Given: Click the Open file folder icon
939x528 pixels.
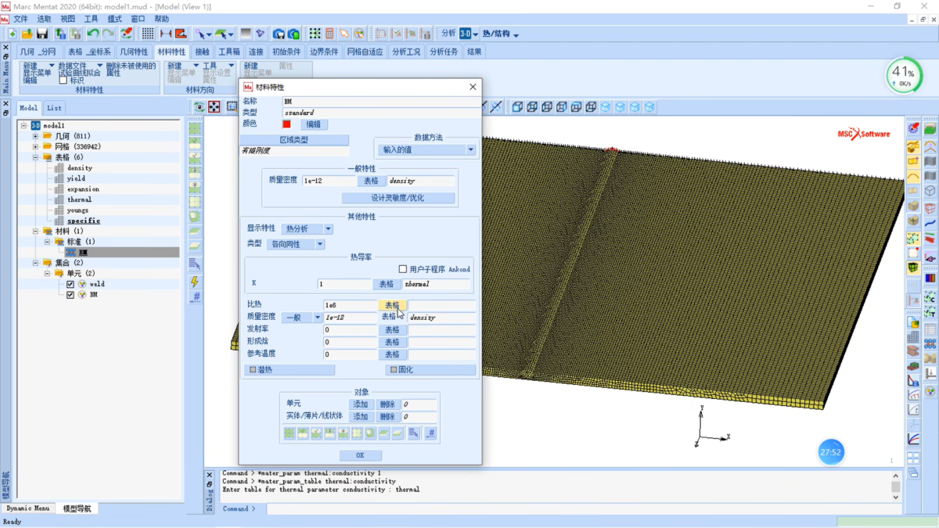Looking at the screenshot, I should pos(27,34).
